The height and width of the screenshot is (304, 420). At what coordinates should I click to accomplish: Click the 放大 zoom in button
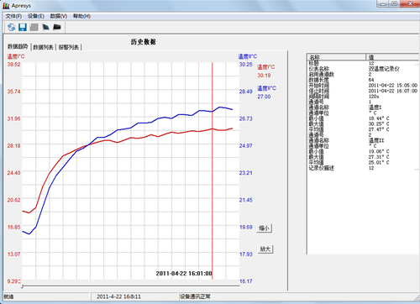coord(265,249)
